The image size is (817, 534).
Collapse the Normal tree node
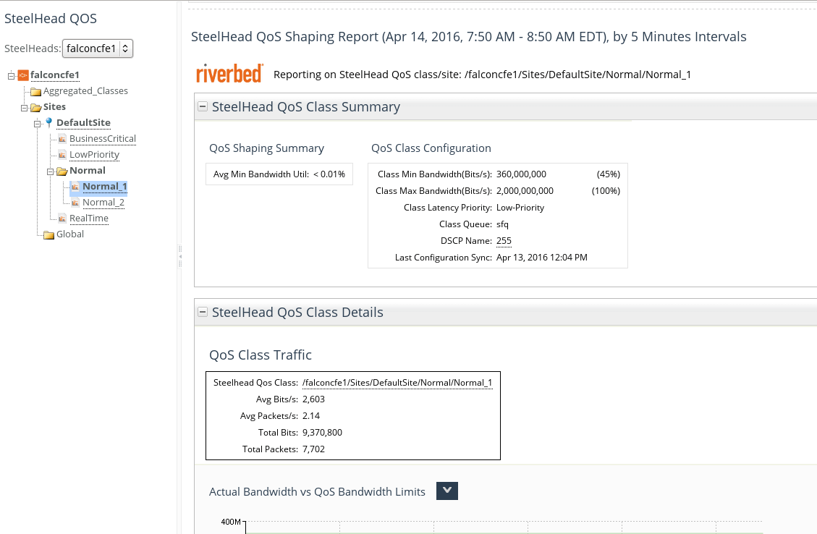click(50, 171)
